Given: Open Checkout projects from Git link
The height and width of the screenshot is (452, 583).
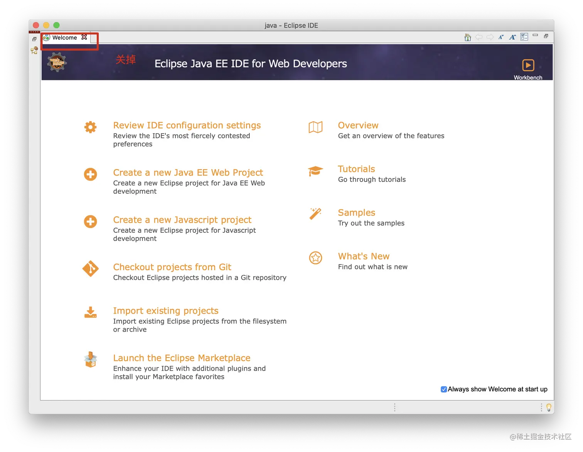Looking at the screenshot, I should point(172,267).
